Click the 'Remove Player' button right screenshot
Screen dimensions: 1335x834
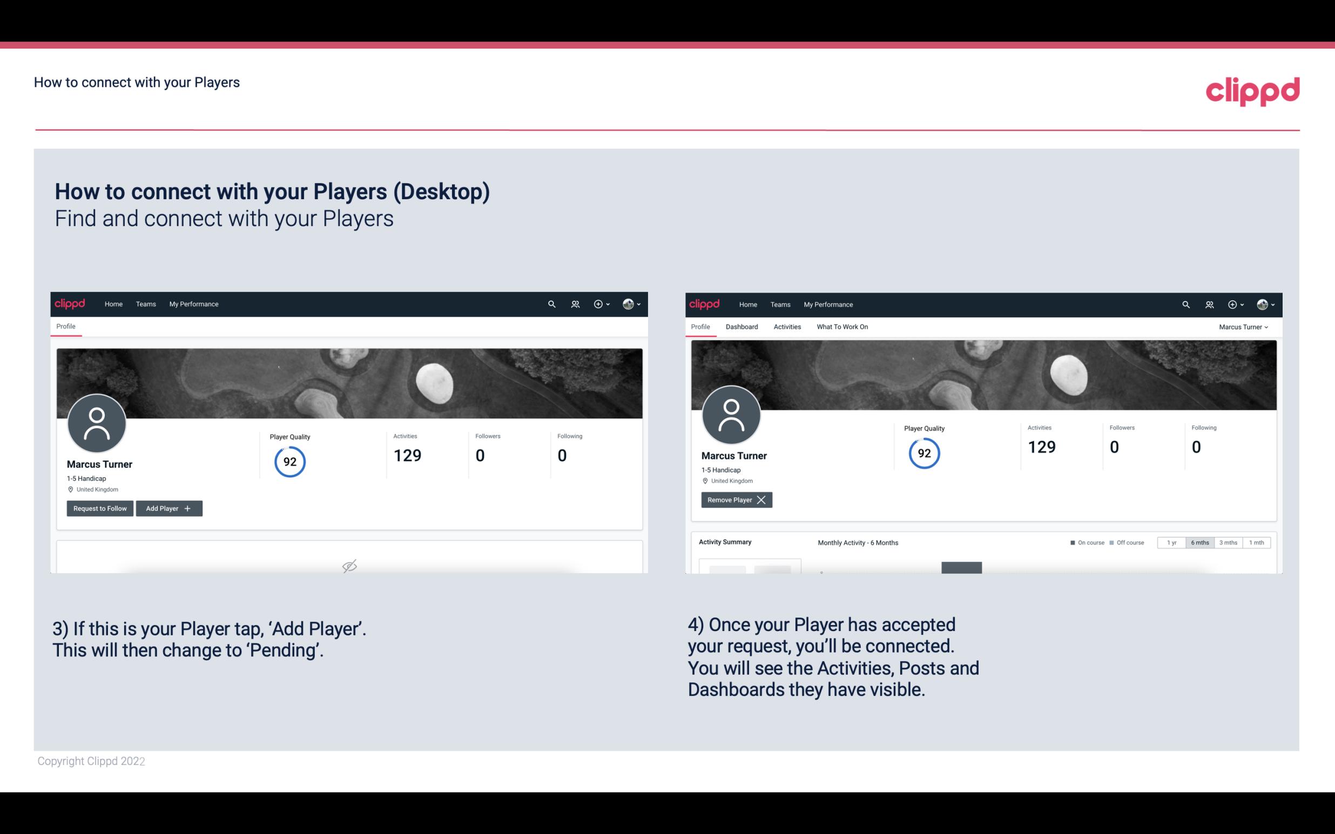point(735,500)
